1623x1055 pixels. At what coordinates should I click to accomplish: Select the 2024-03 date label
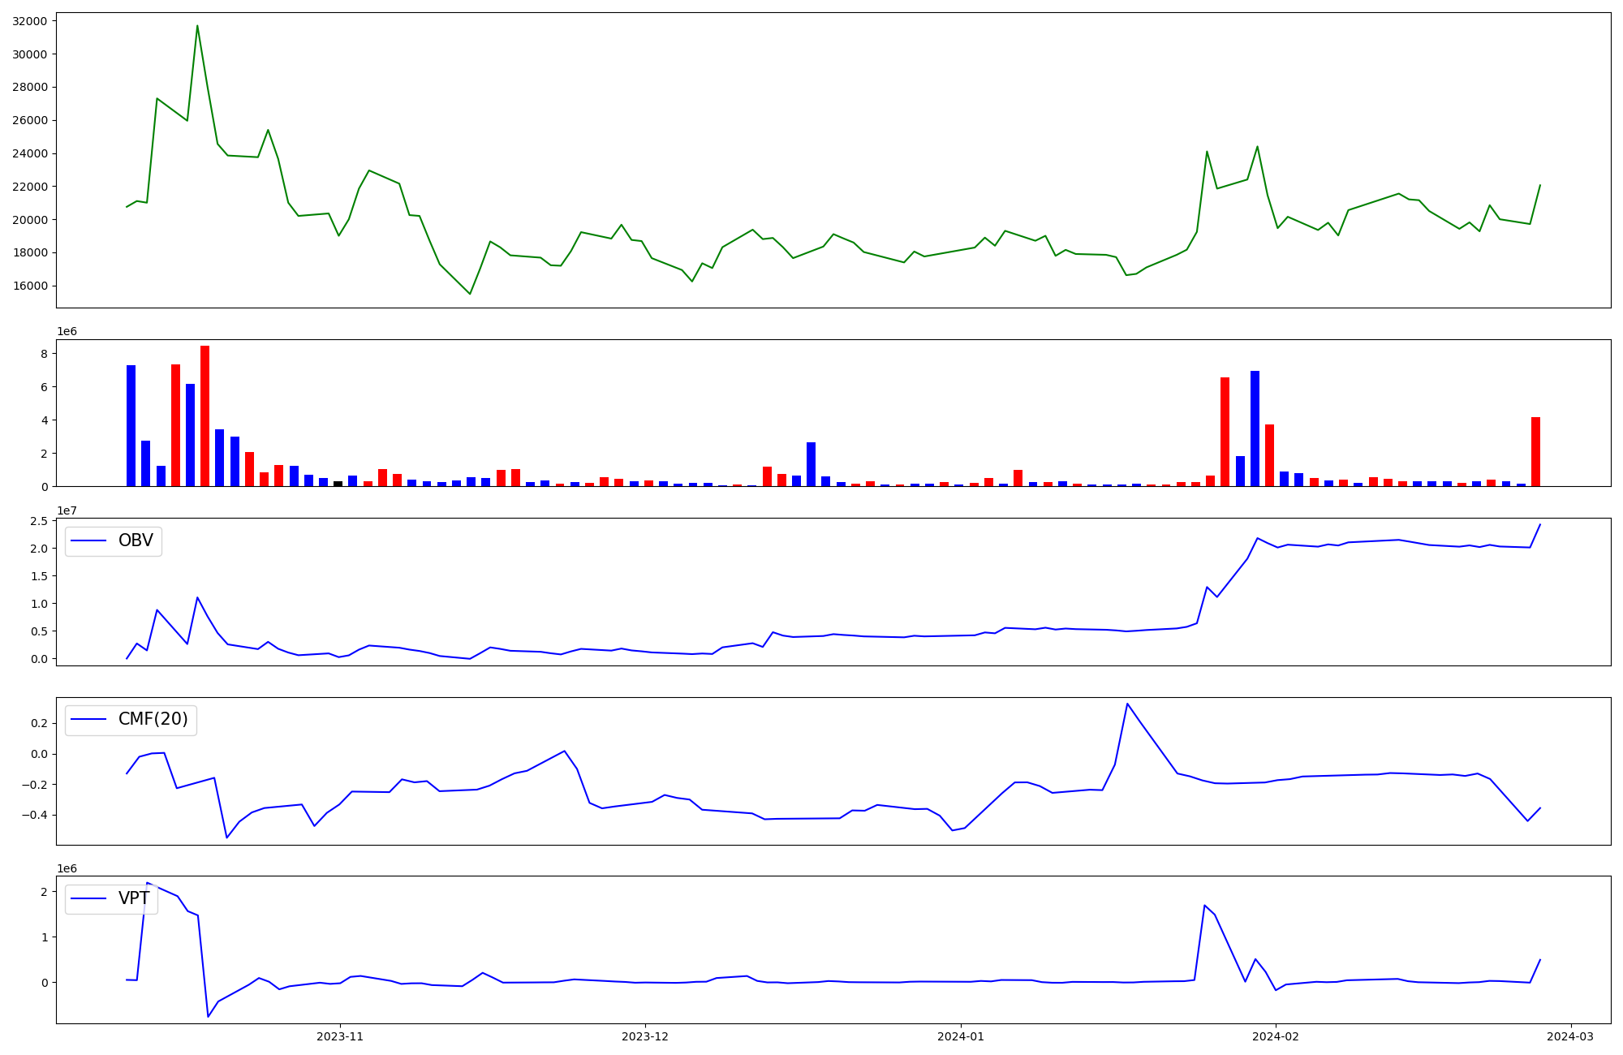pos(1571,1036)
